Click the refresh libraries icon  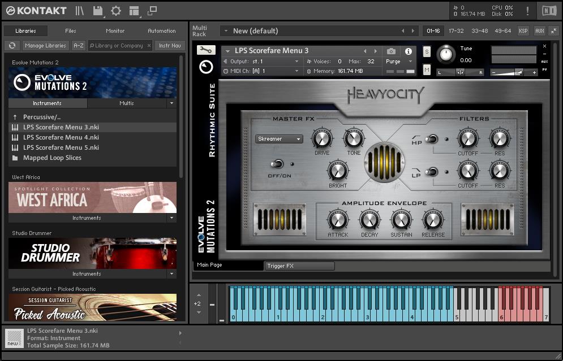[x=12, y=46]
